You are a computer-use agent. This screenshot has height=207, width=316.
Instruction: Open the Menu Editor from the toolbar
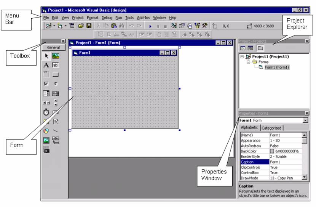point(72,26)
